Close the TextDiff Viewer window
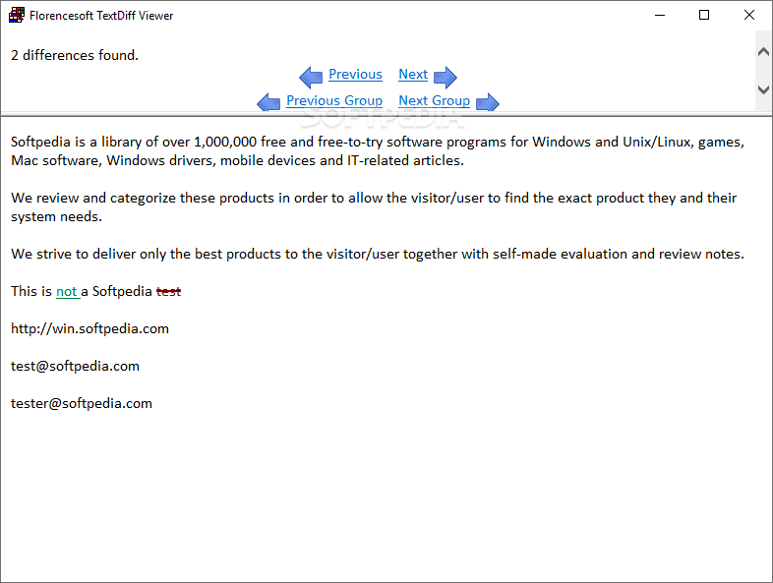Image resolution: width=773 pixels, height=583 pixels. click(x=748, y=16)
